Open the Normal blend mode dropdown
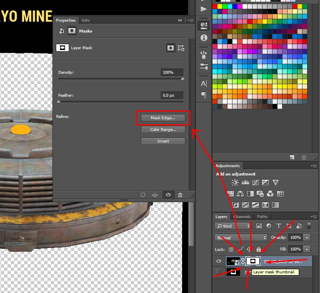This screenshot has height=293, width=320. click(241, 238)
